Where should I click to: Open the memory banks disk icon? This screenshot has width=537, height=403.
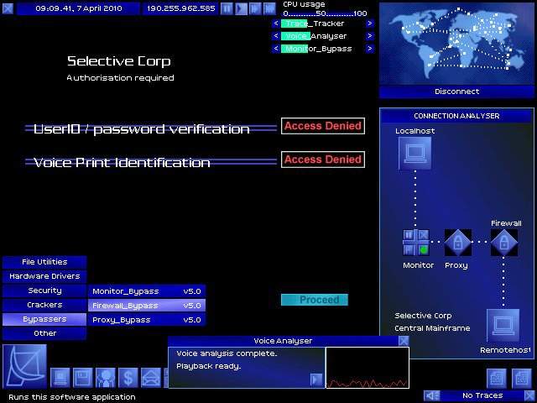tap(82, 377)
